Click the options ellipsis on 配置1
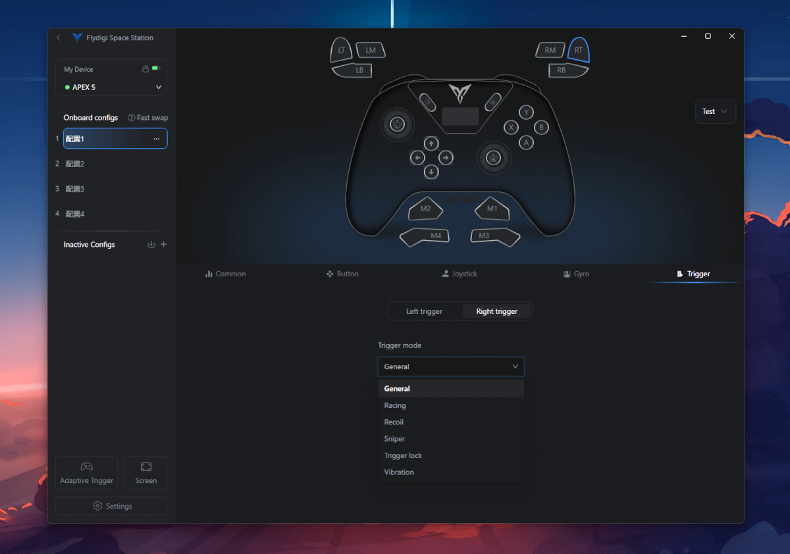 157,138
